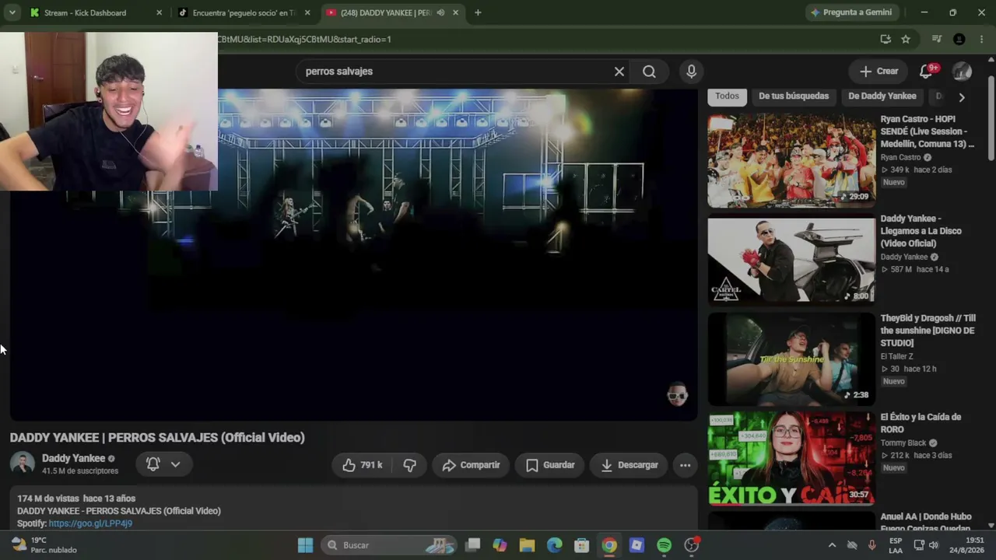
Task: Click the 'Tommy Black' channel name in sidebar
Action: (903, 443)
